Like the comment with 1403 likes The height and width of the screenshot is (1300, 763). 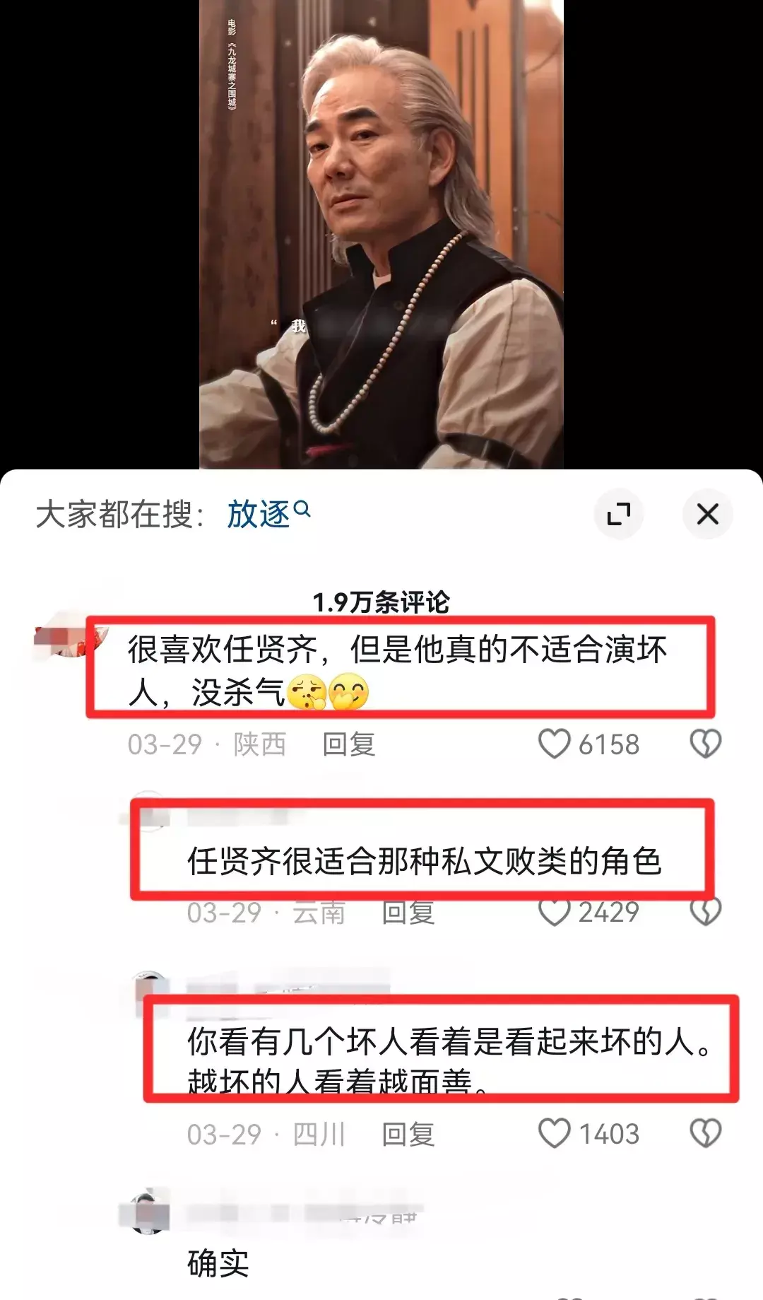coord(554,1133)
